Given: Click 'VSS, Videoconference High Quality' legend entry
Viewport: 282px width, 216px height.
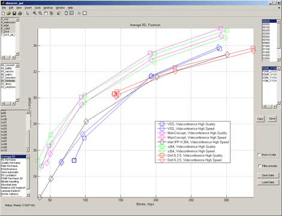Looking at the screenshot, I should coord(186,124).
